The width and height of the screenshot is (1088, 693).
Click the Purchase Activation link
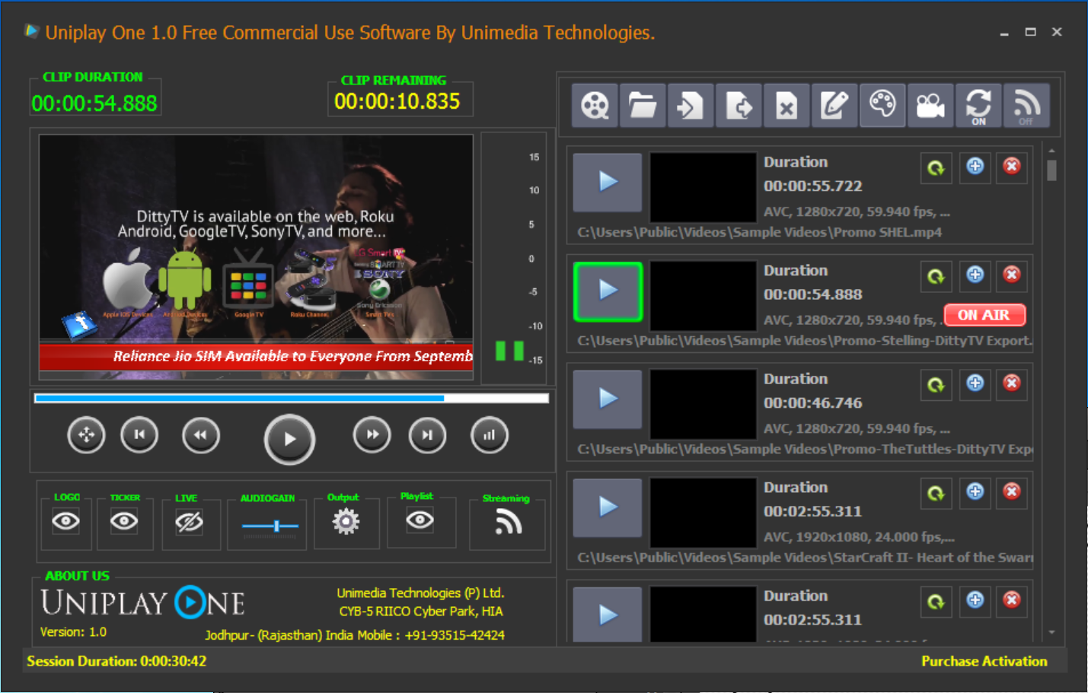click(x=984, y=661)
